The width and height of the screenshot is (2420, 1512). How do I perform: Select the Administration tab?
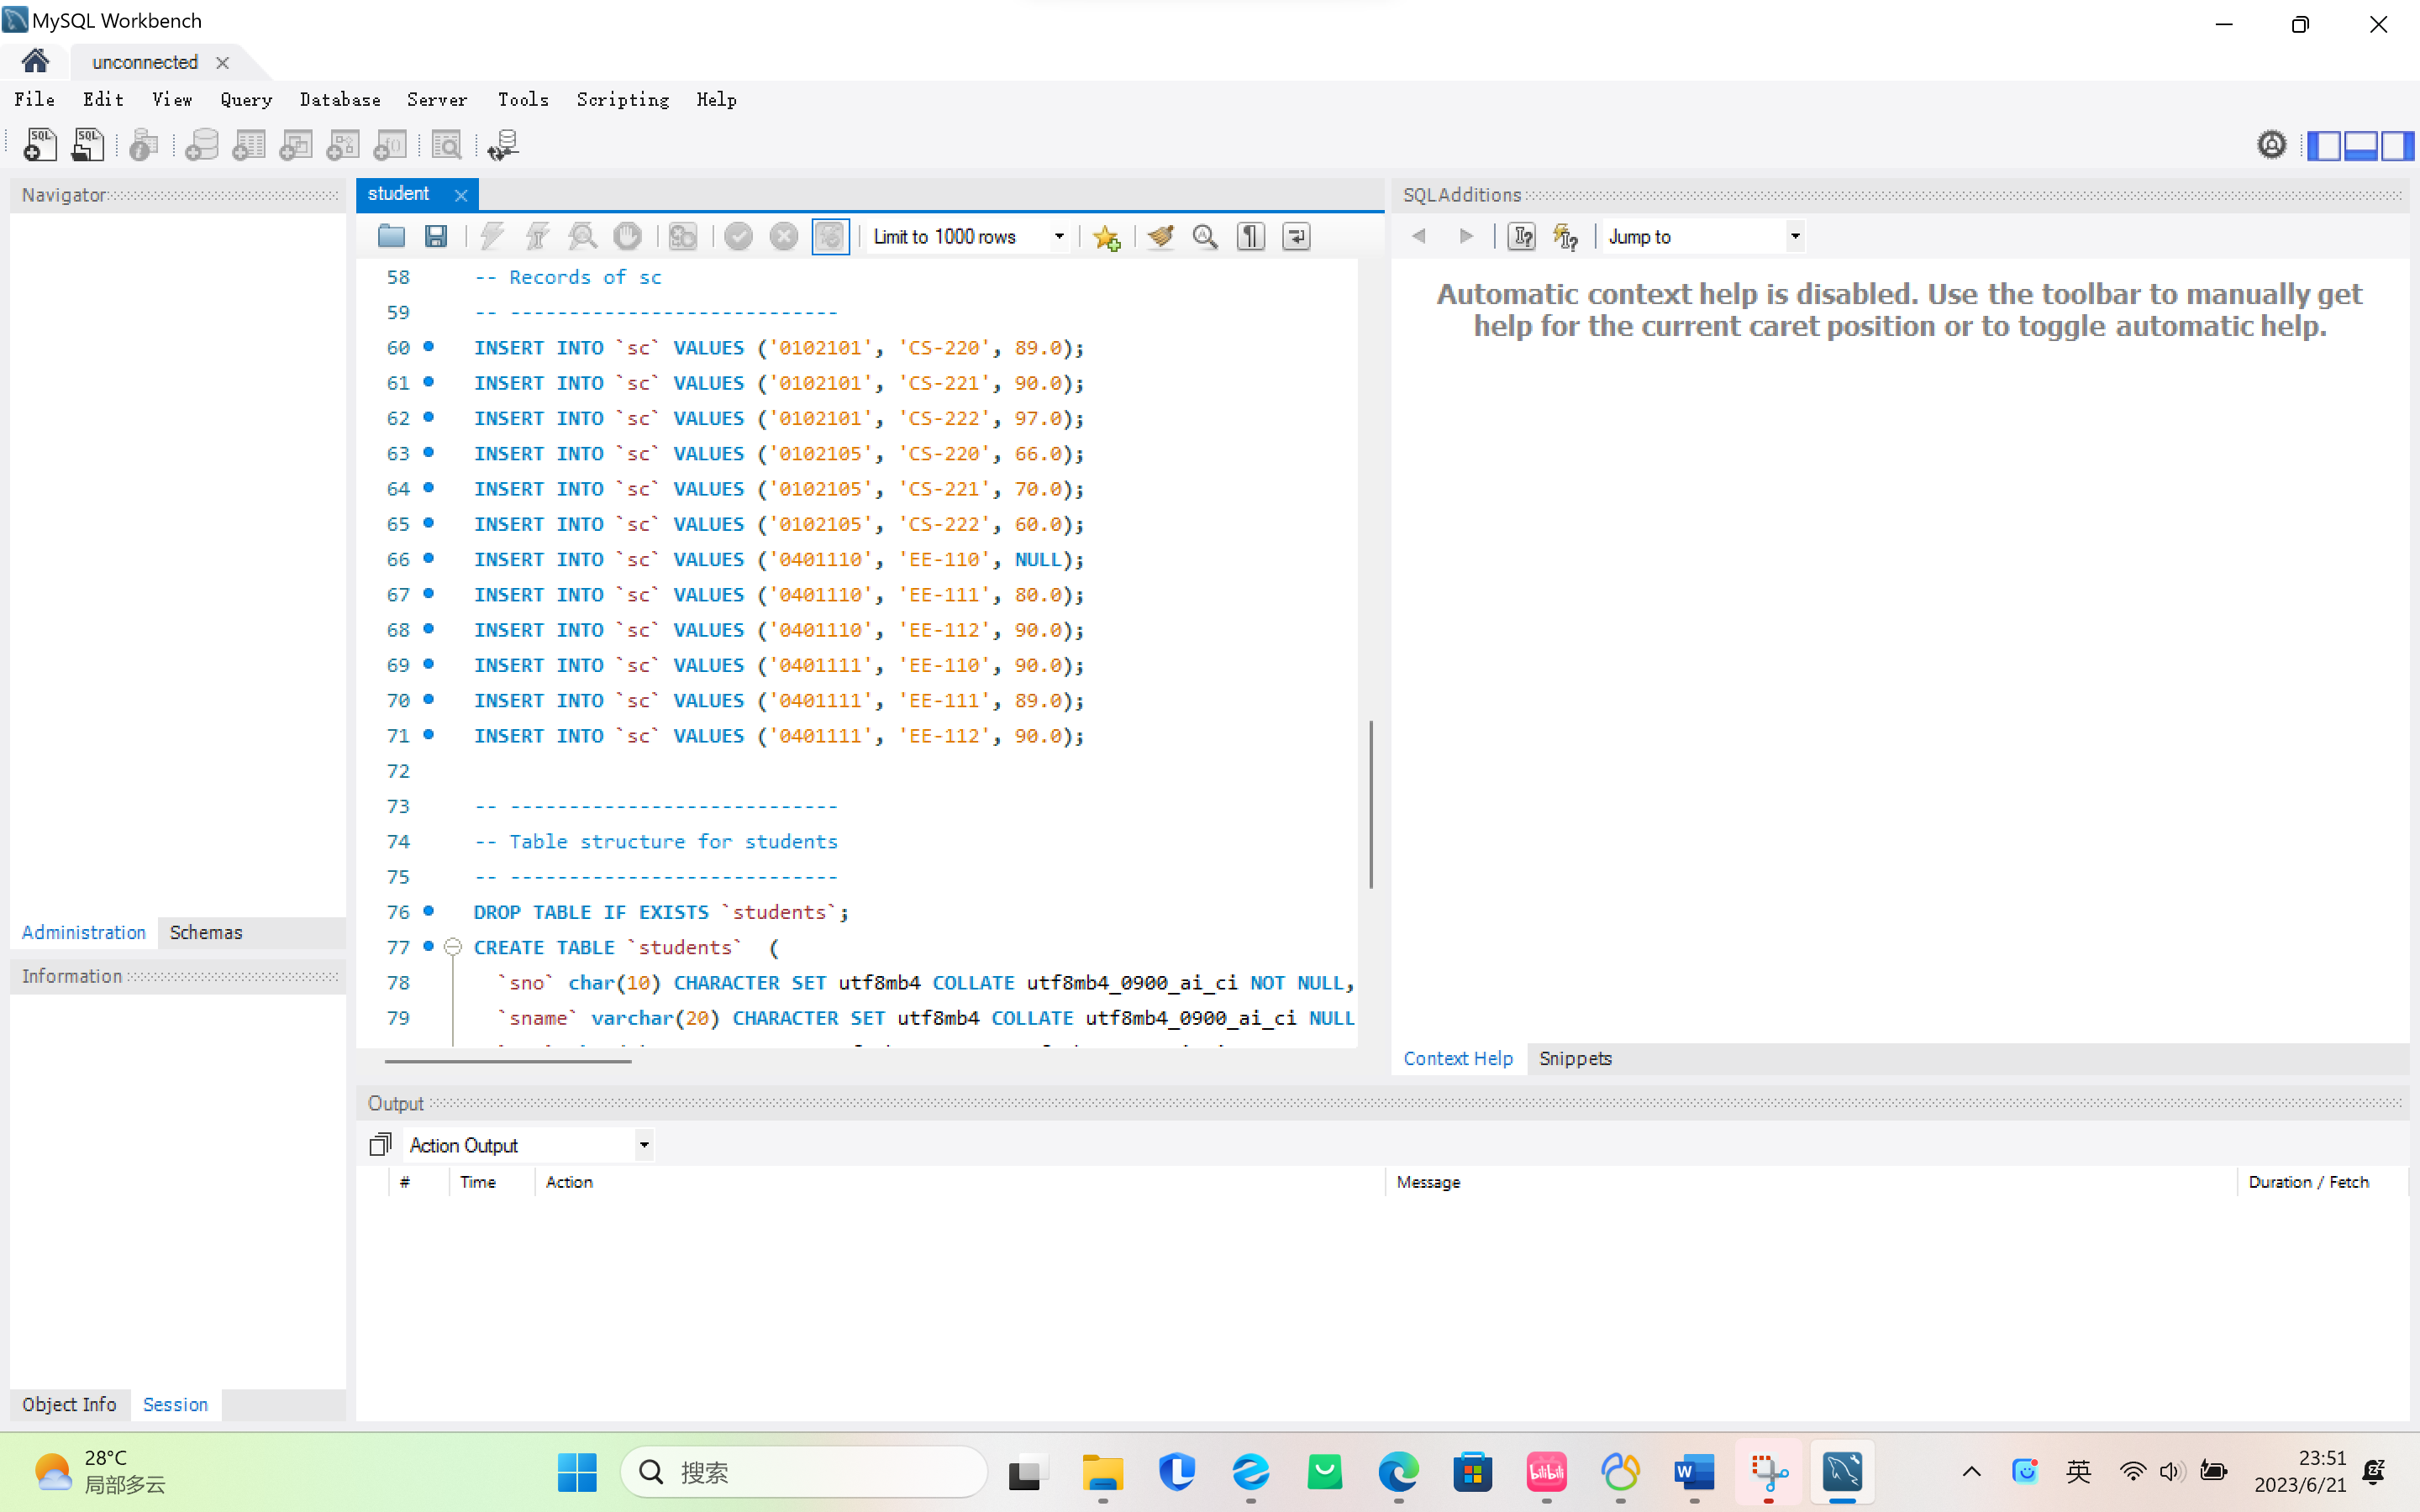pos(84,932)
